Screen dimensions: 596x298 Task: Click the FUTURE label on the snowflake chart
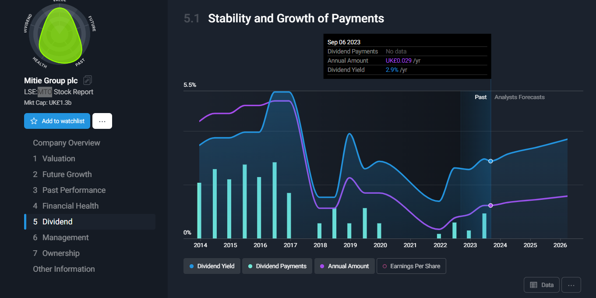[x=92, y=24]
